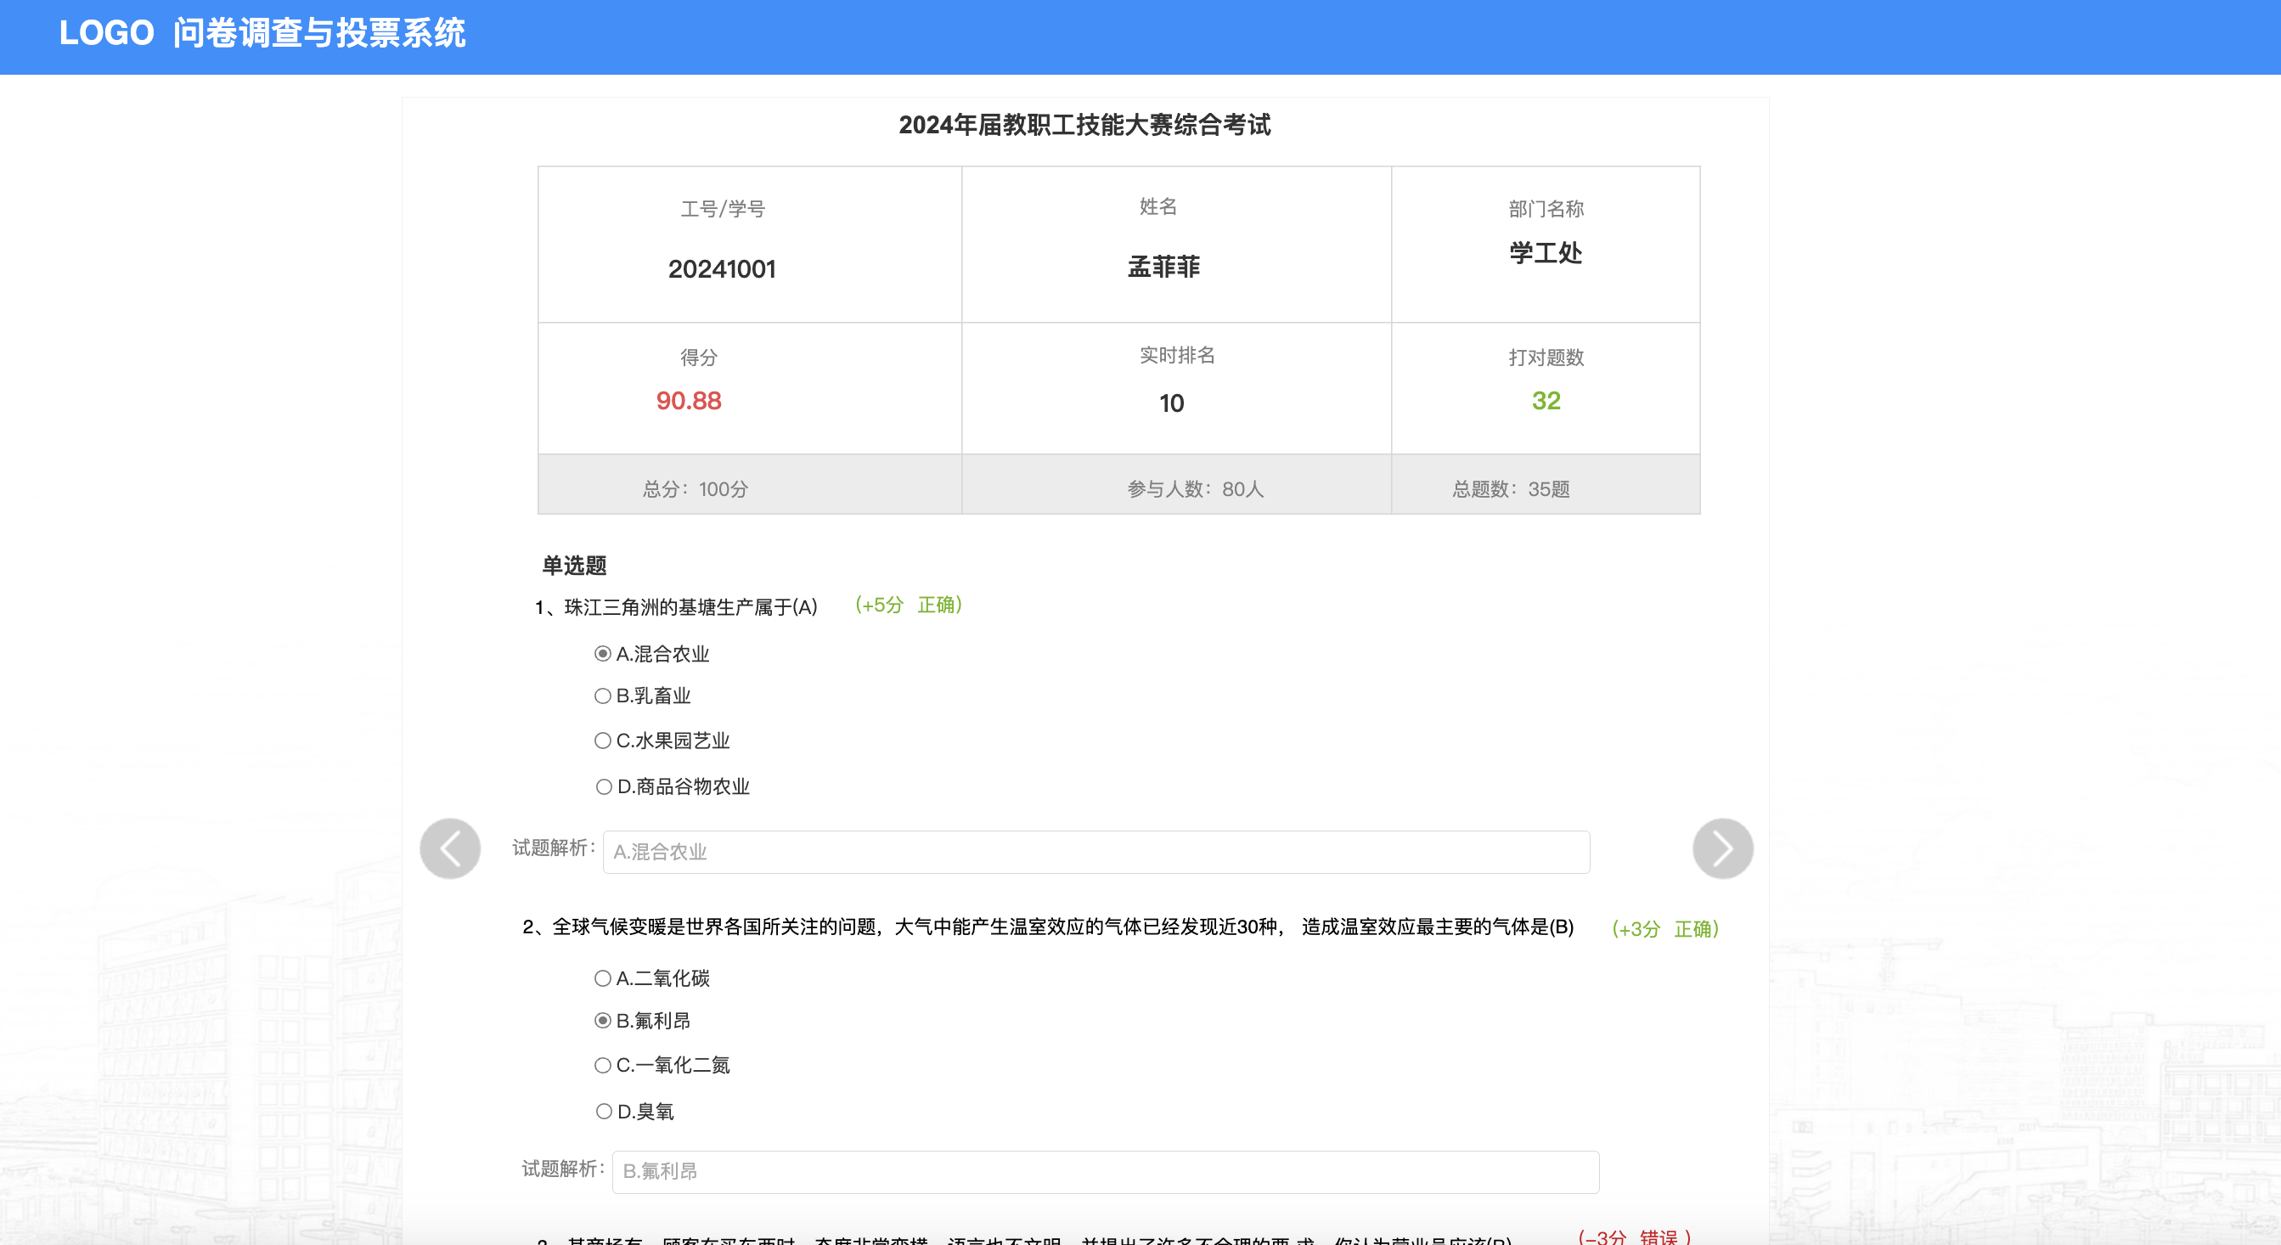Select option D.商品谷物农业 radio button
Viewport: 2281px width, 1245px height.
tap(604, 786)
